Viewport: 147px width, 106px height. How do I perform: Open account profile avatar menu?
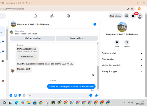[140, 16]
